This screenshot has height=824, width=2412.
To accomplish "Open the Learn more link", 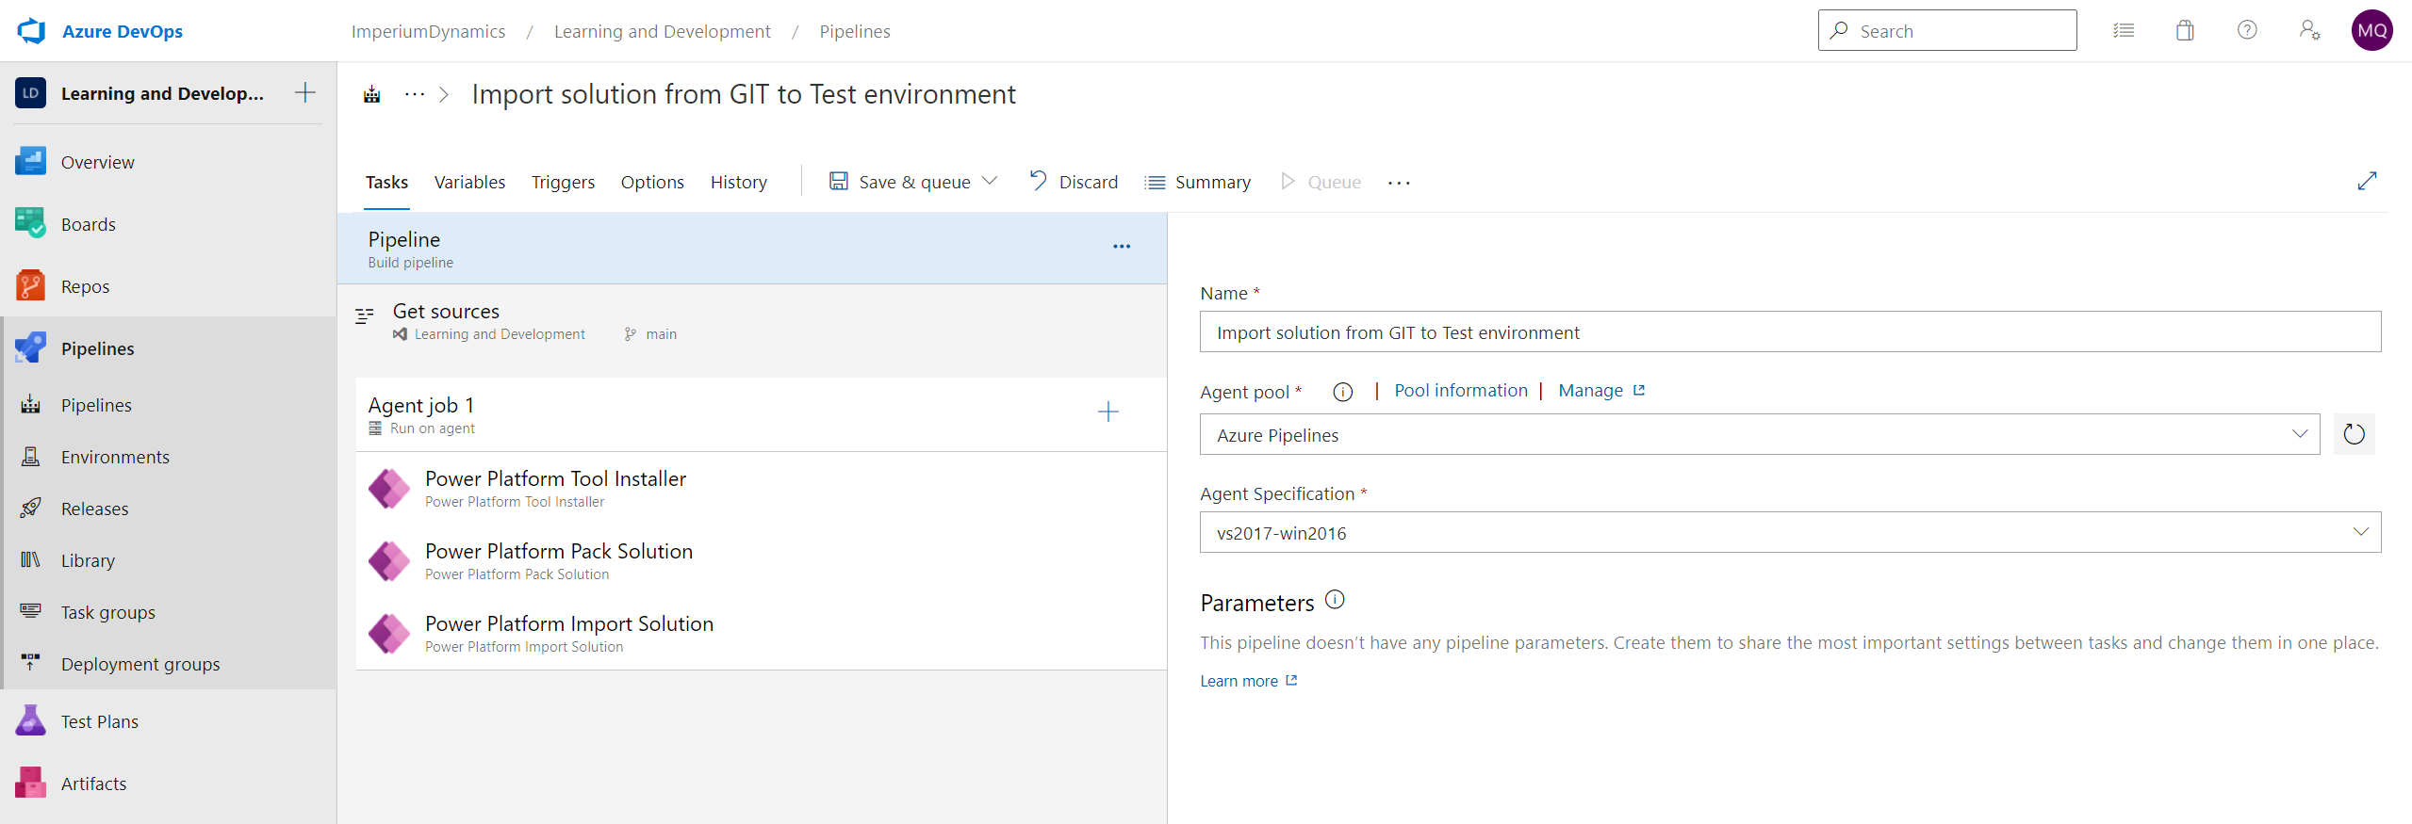I will click(x=1249, y=681).
